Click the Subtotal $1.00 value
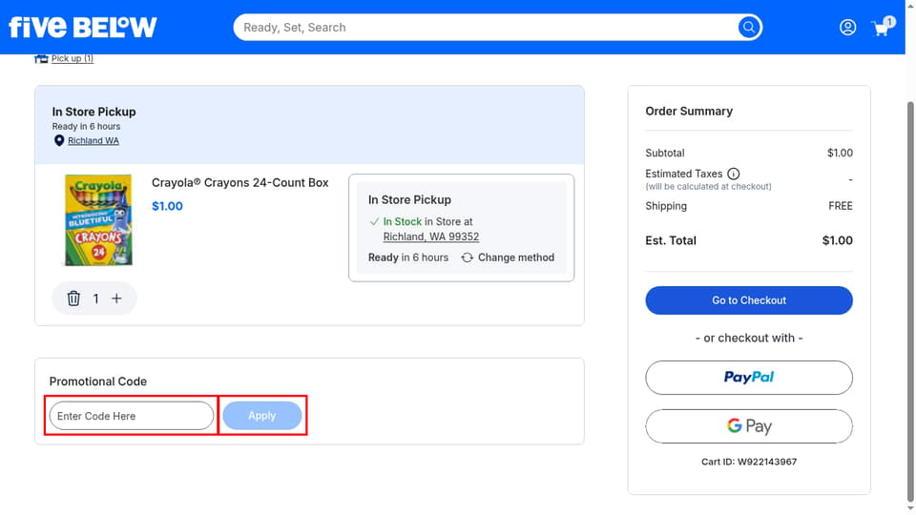 [840, 153]
